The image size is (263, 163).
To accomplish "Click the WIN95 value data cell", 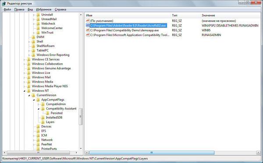I will point(206,30).
